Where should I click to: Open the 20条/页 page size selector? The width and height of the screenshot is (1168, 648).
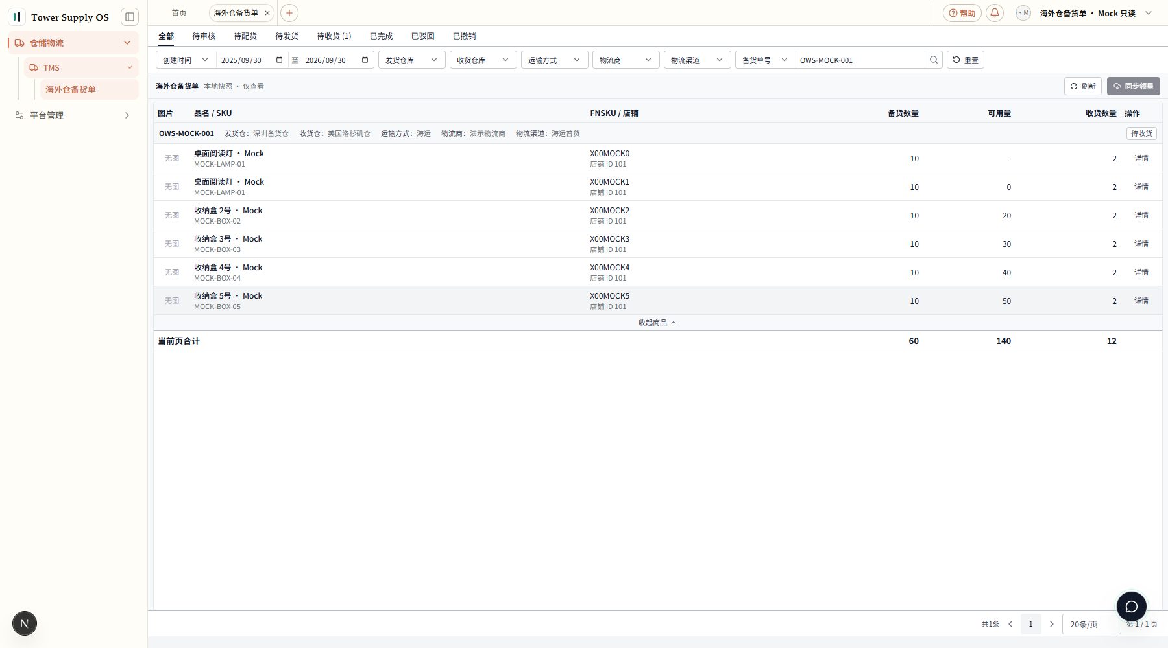tap(1091, 624)
